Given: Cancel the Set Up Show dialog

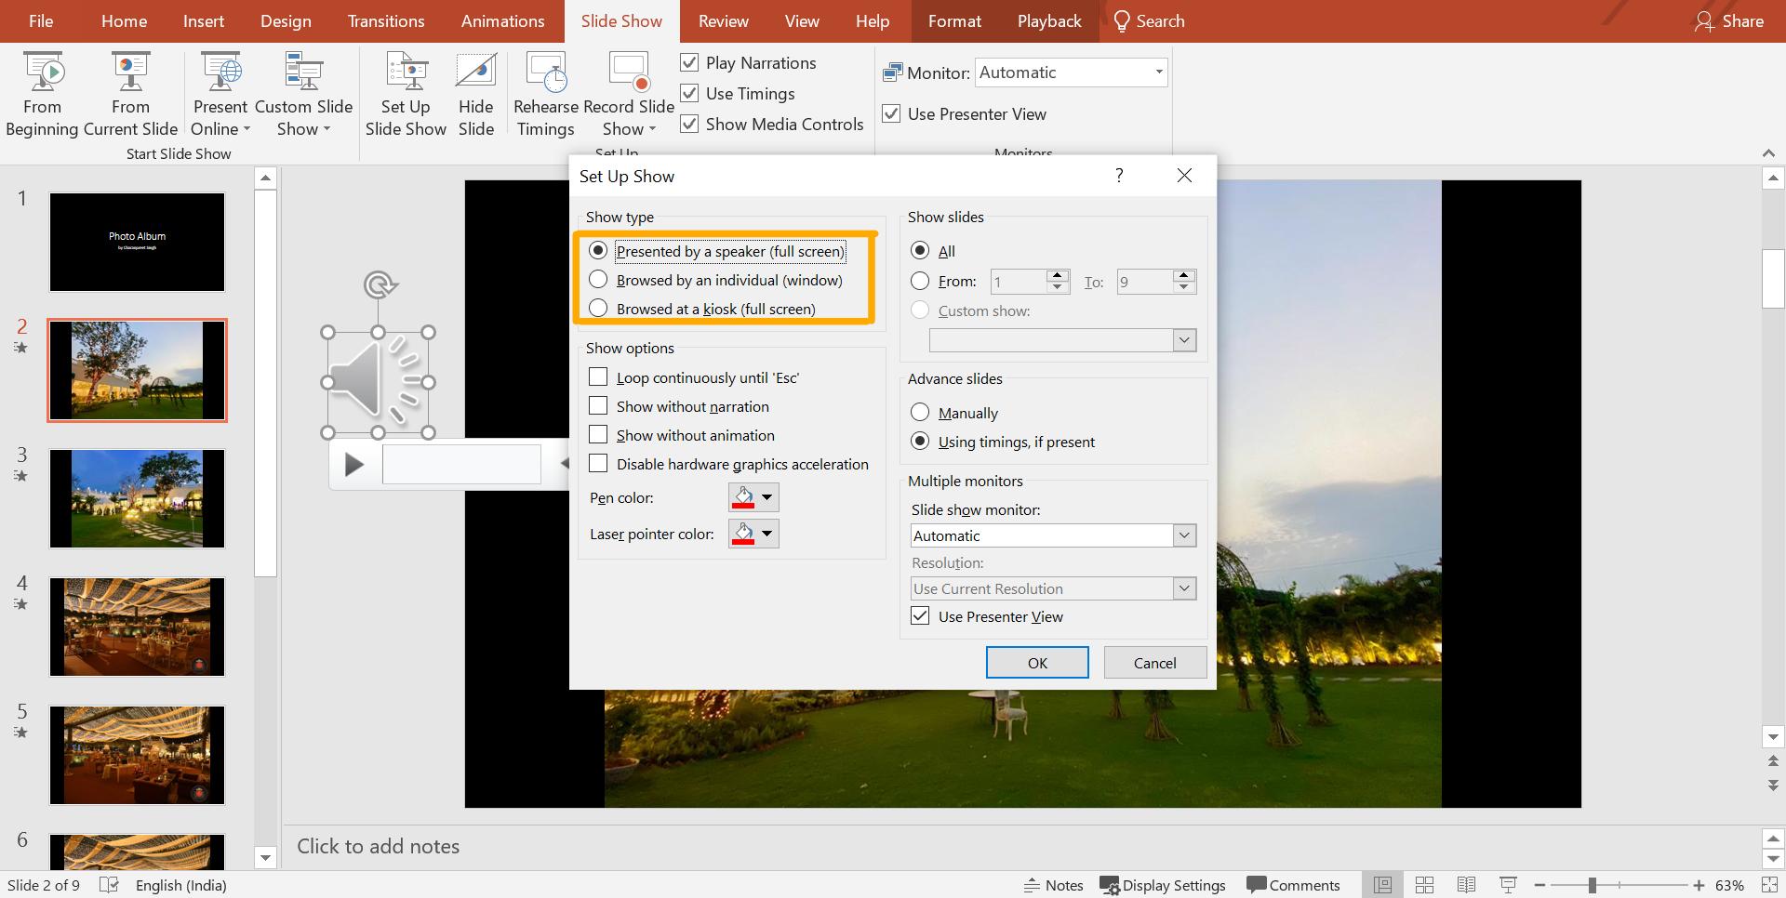Looking at the screenshot, I should (1153, 662).
